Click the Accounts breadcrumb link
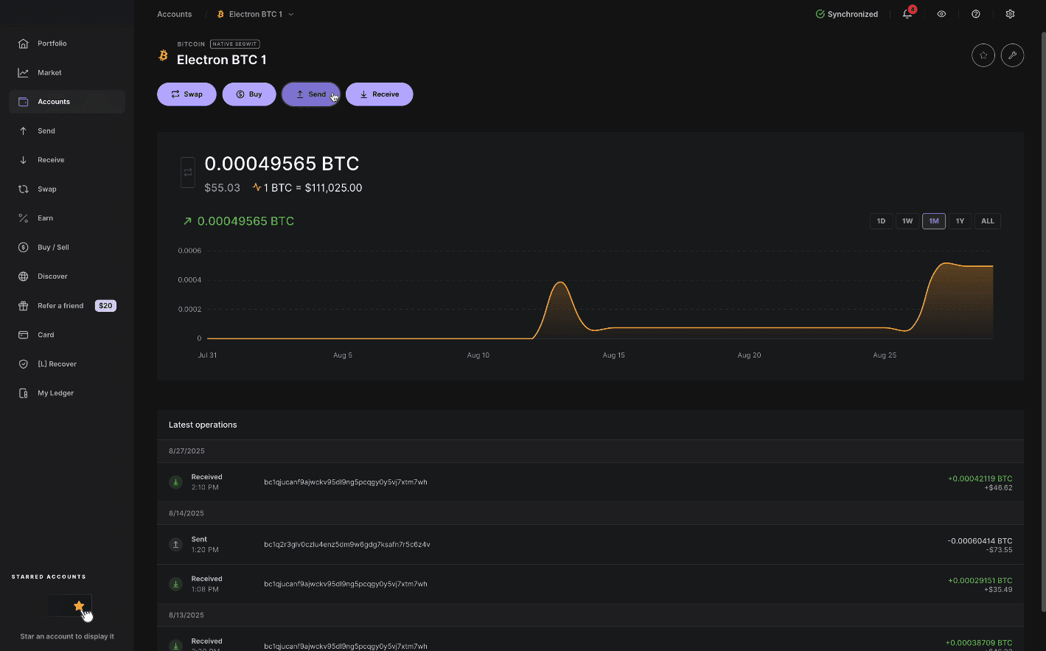This screenshot has width=1046, height=651. point(174,14)
